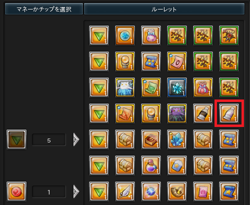
Task: Choose the pink ribbon pouch in top row
Action: 151,35
